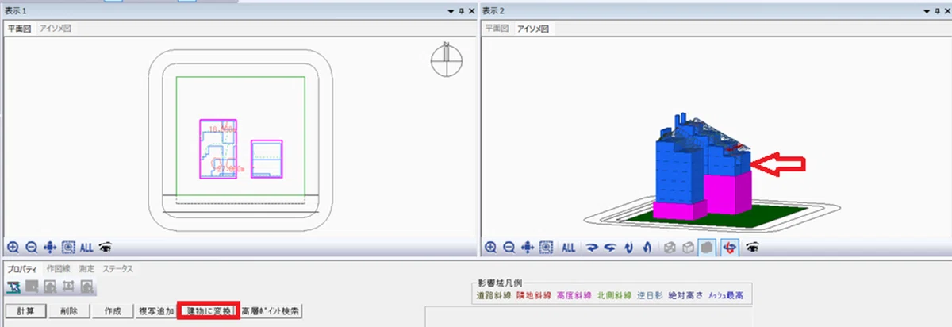Click the 削除 button

[68, 311]
